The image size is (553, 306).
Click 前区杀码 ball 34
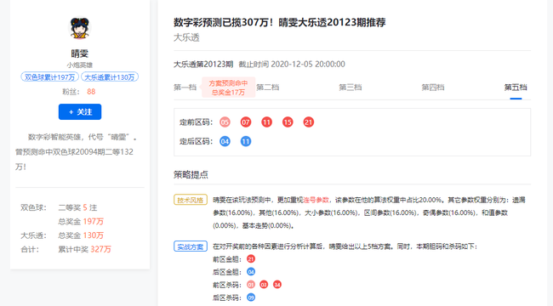point(277,285)
